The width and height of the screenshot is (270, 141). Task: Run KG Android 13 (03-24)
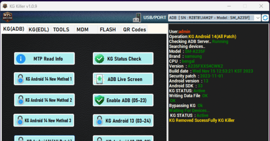tap(123, 120)
